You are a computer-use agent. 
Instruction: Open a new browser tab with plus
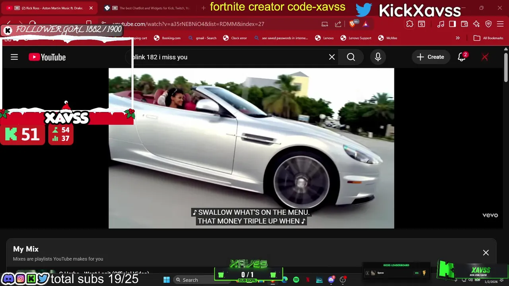coord(204,8)
